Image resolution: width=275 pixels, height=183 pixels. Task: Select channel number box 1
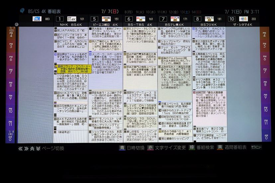[60, 19]
